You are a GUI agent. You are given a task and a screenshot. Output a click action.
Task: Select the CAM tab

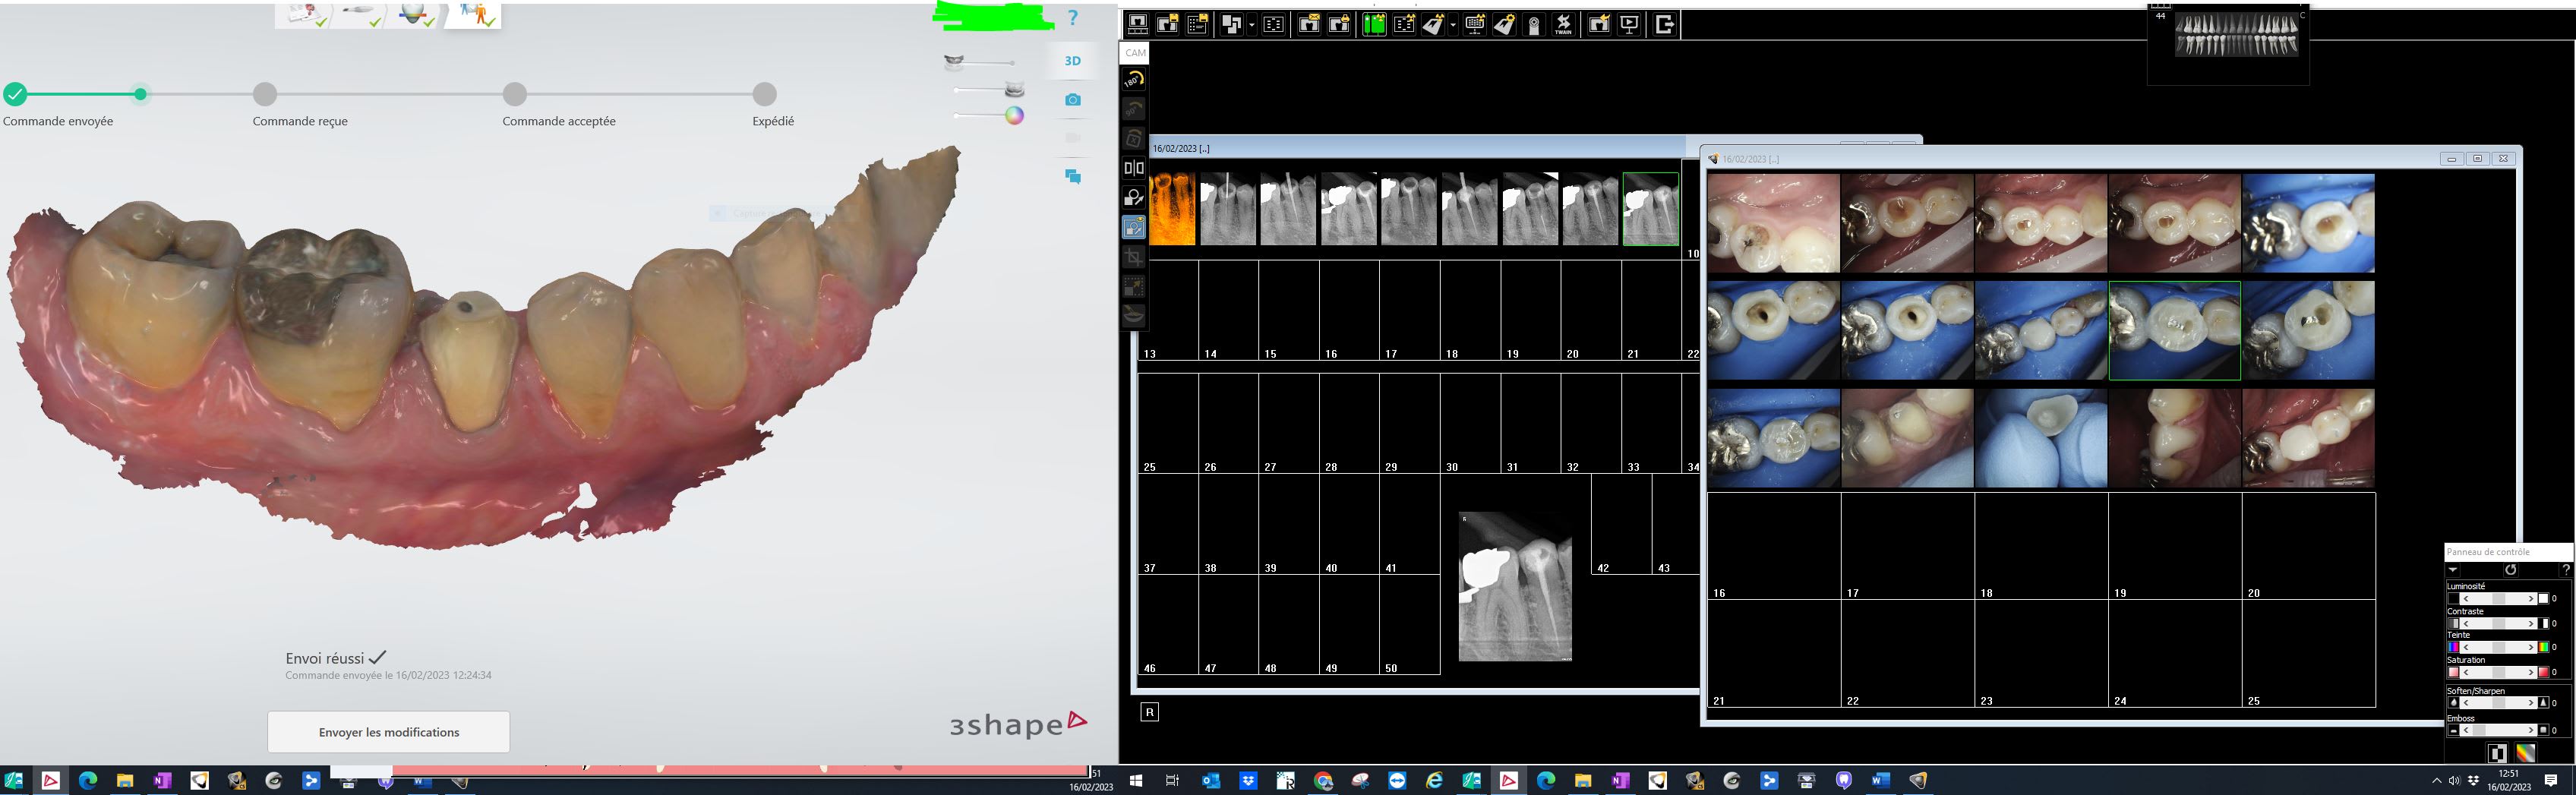click(x=1135, y=53)
